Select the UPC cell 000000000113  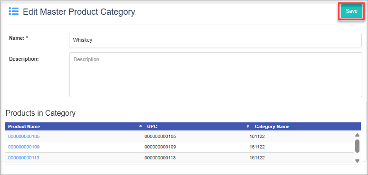point(160,158)
